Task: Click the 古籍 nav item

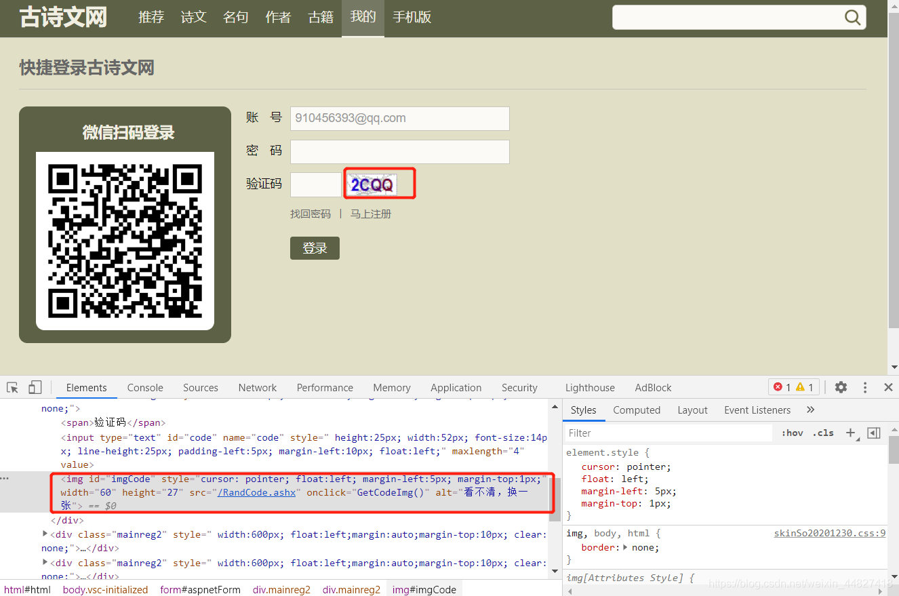Action: click(321, 17)
